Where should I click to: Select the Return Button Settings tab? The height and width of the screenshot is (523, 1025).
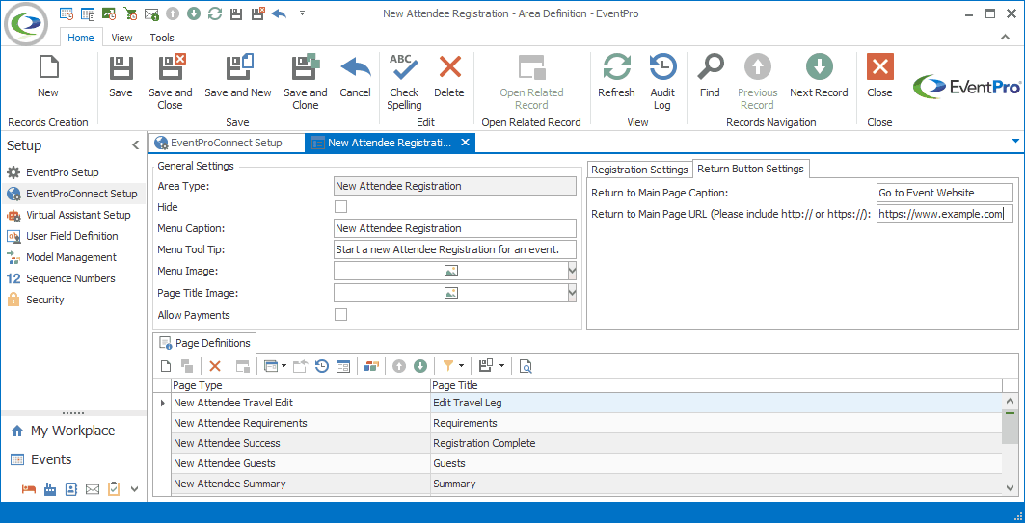[x=750, y=169]
